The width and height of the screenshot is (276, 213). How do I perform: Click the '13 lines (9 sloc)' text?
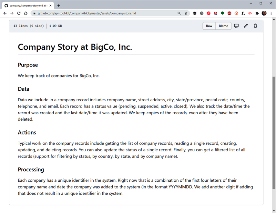28,26
